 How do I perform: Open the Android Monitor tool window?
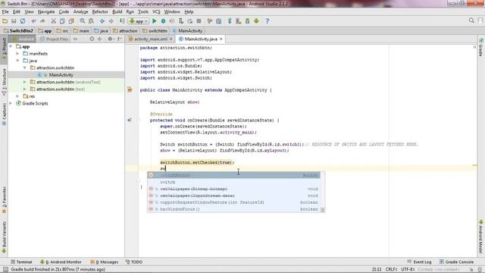tap(61, 262)
